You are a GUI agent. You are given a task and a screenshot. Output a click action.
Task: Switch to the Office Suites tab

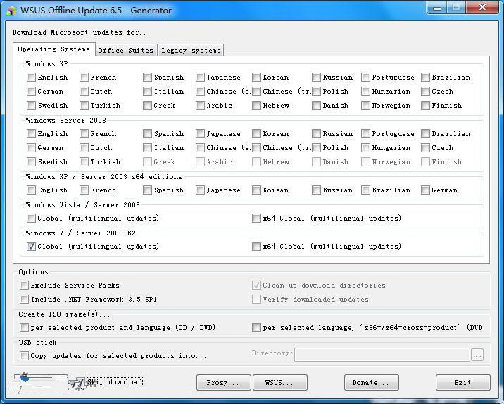click(125, 50)
